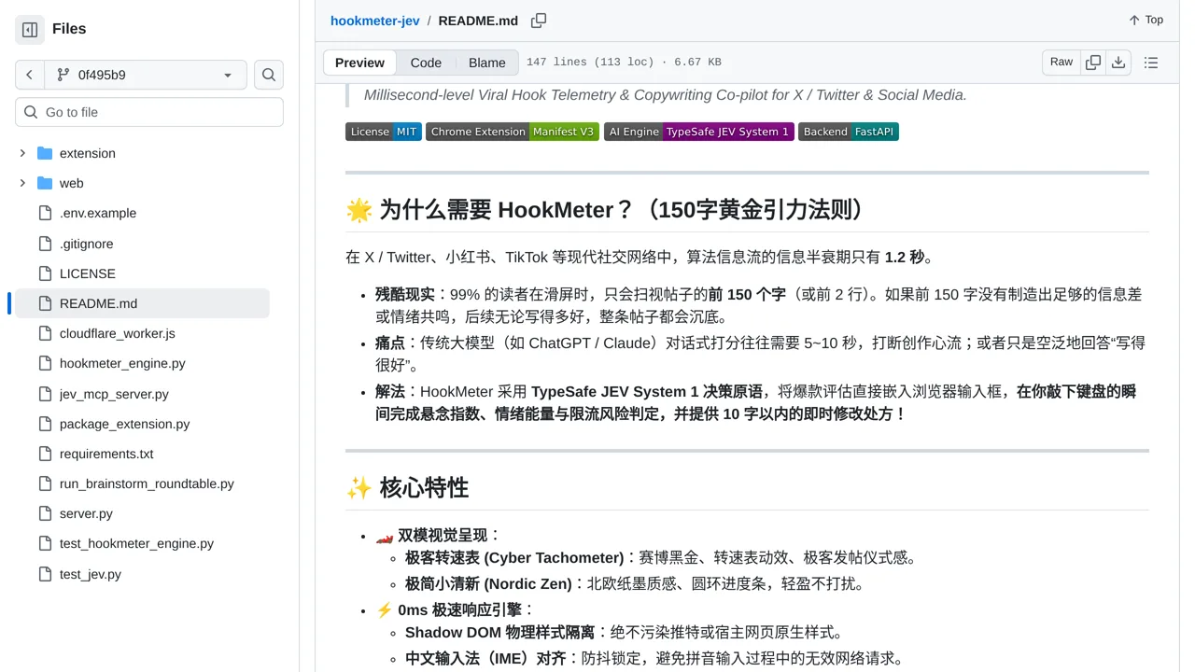The image size is (1195, 672).
Task: Open the 0f495b9 branch selector dropdown
Action: pyautogui.click(x=146, y=75)
